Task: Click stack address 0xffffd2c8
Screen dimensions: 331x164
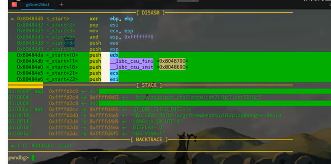Action: coord(63,103)
